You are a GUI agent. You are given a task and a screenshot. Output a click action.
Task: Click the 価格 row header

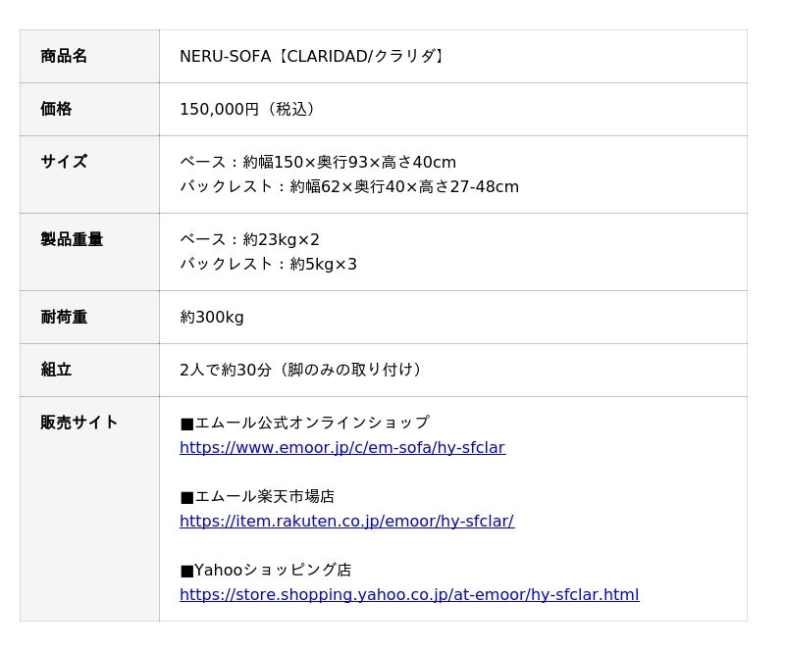(56, 109)
